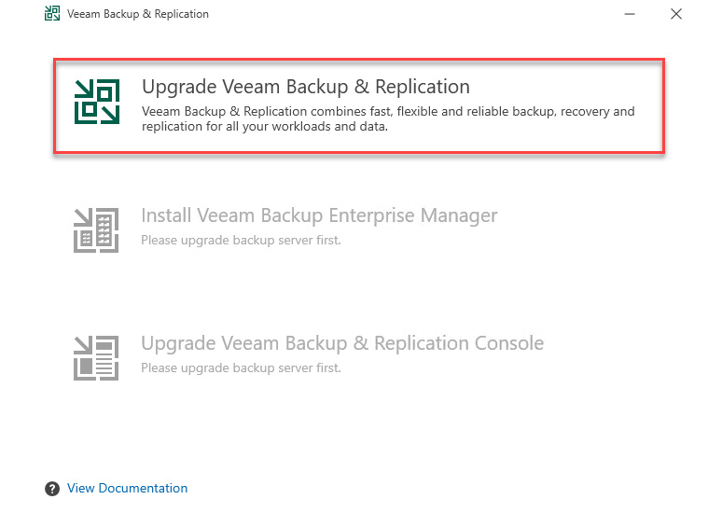This screenshot has height=513, width=722.
Task: Click the green Upgrade Veeam Backup & Replication icon
Action: [x=97, y=102]
